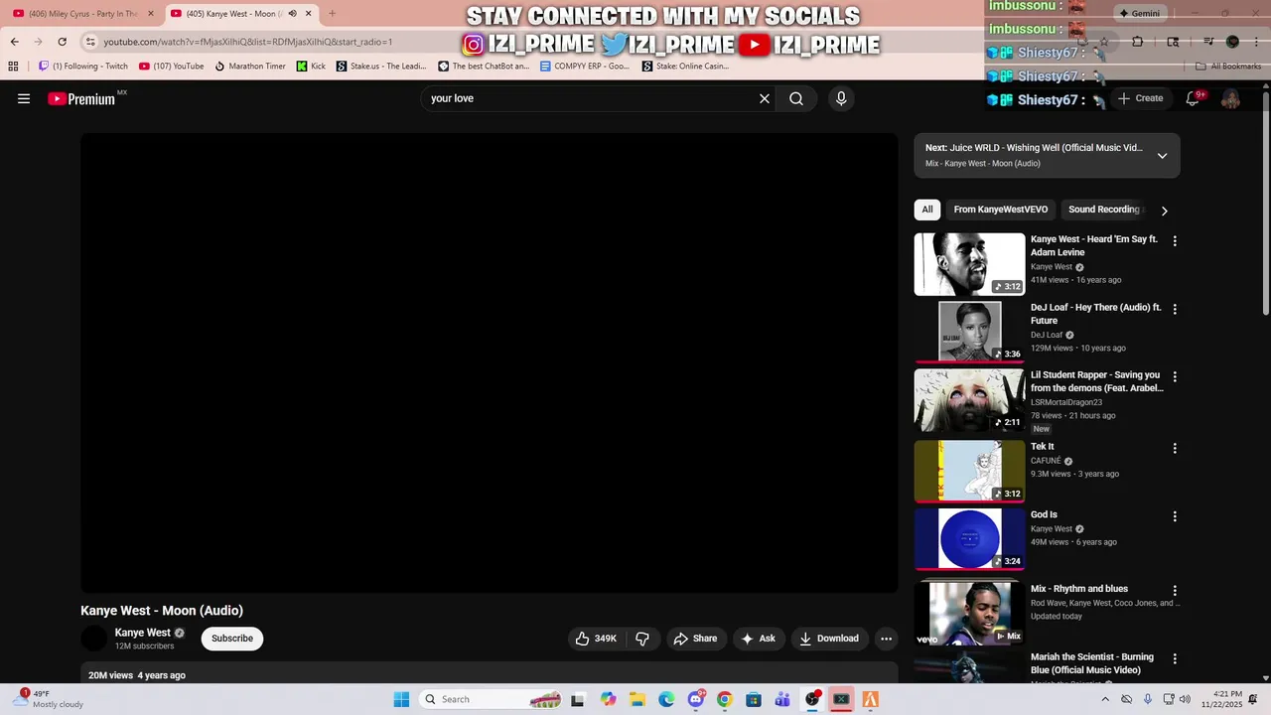Screen dimensions: 1271x715
Task: Open COMPYY ERP bookmark
Action: tap(585, 67)
